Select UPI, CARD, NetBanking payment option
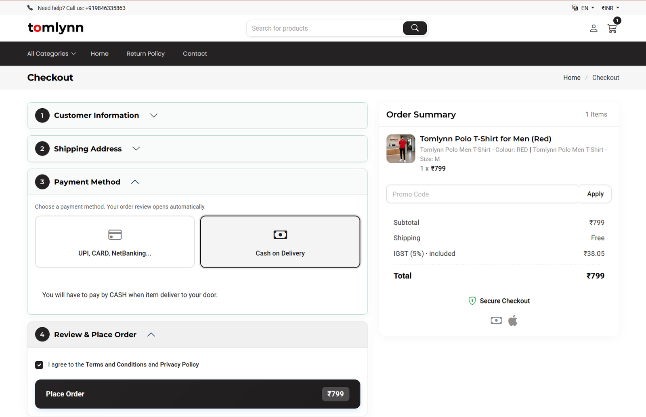Viewport: 646px width, 417px height. point(115,242)
